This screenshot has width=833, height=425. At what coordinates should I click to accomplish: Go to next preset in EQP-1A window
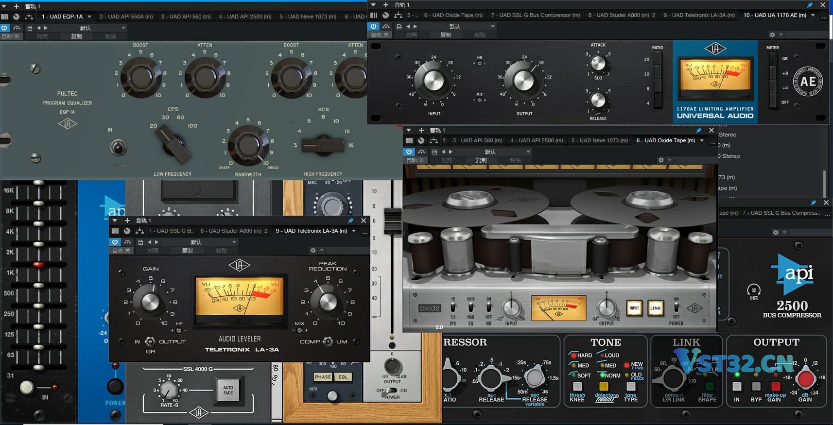coord(46,28)
